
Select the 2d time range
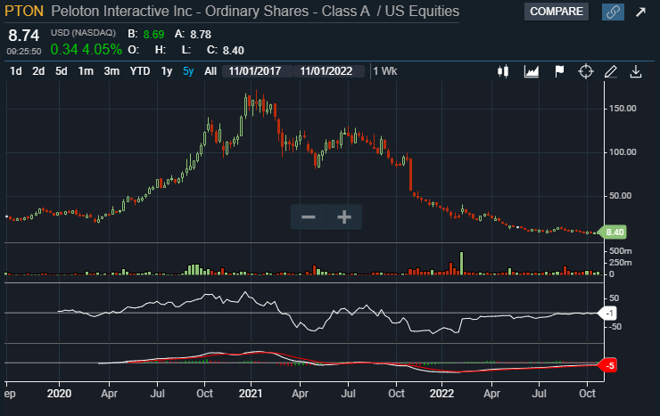(x=38, y=71)
